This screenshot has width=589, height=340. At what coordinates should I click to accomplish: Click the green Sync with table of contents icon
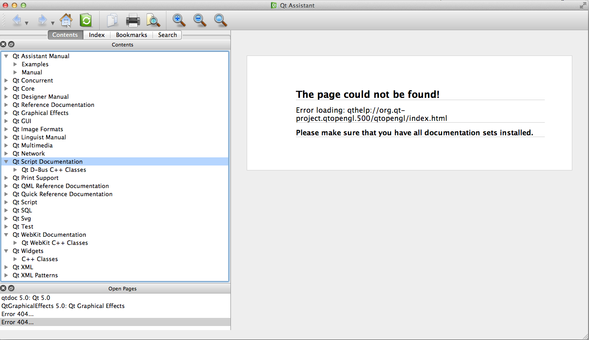[x=86, y=20]
